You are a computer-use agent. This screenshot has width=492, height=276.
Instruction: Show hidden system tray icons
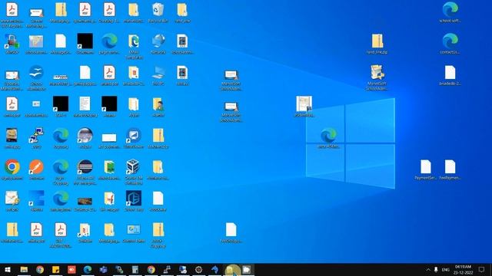coord(428,269)
